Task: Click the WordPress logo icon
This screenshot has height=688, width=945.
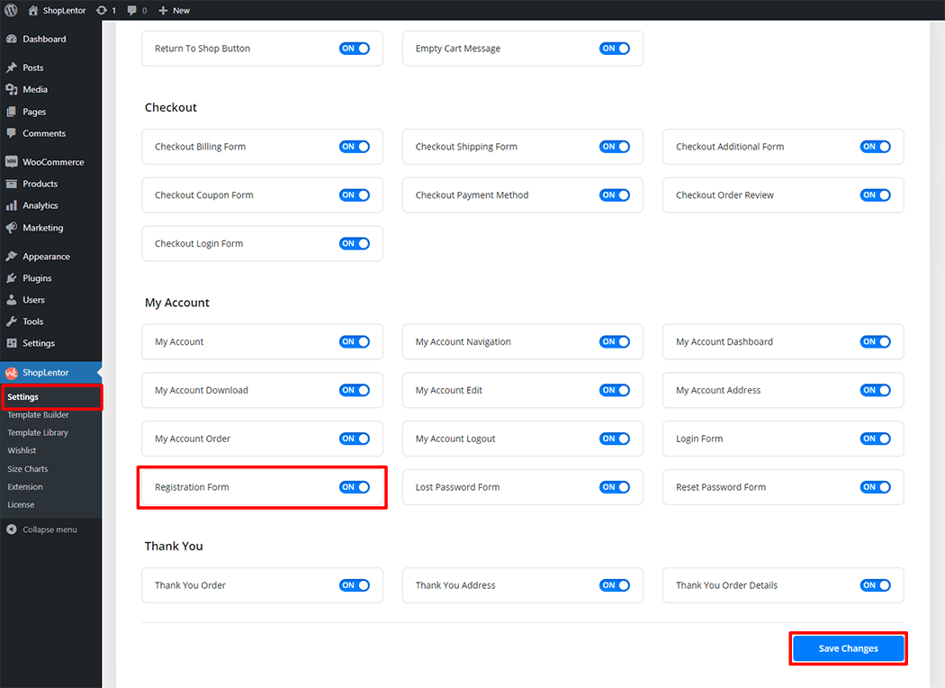Action: pyautogui.click(x=11, y=11)
